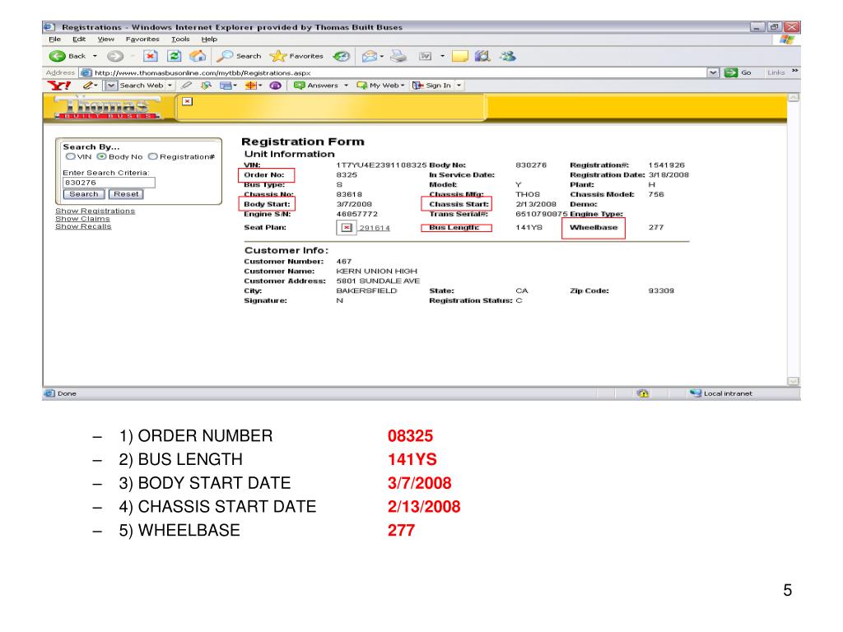Open the Answers dropdown arrow

[347, 86]
